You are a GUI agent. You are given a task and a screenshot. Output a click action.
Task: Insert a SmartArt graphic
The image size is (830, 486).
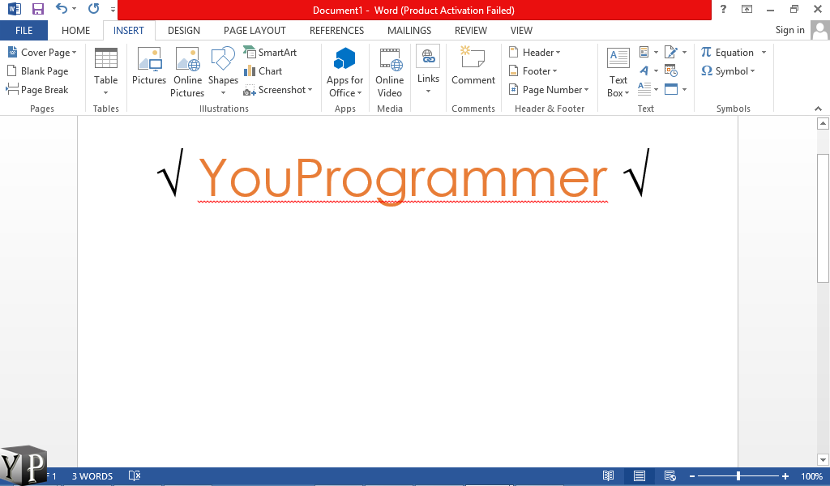point(270,53)
